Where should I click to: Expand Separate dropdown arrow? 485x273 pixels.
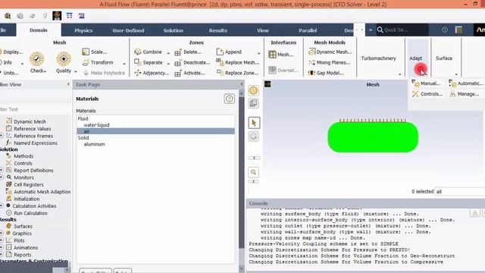(x=168, y=64)
